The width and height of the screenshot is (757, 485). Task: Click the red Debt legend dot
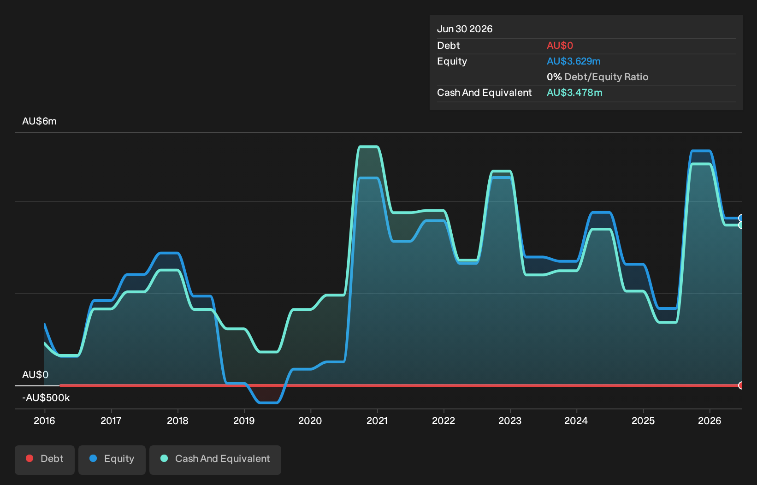tap(30, 458)
